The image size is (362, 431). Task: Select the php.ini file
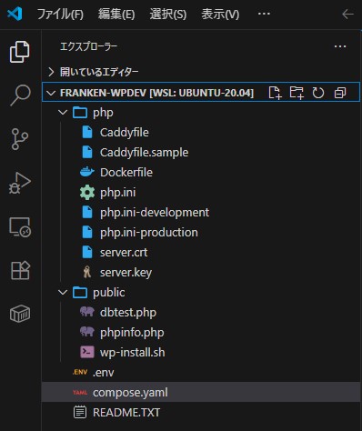[x=118, y=193]
